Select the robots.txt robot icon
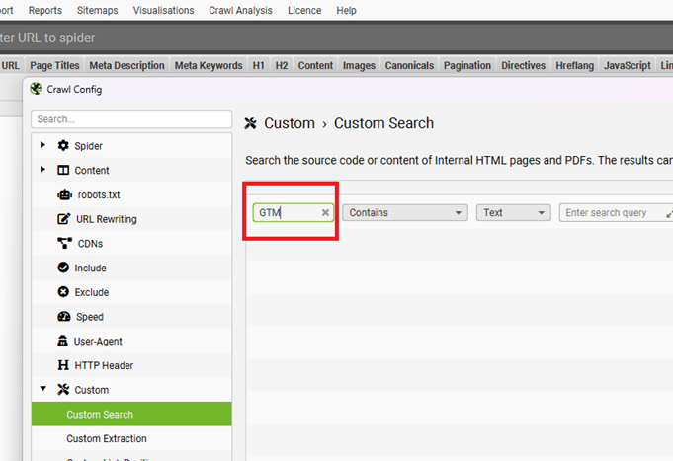Screen dimensions: 673x461 [64, 194]
